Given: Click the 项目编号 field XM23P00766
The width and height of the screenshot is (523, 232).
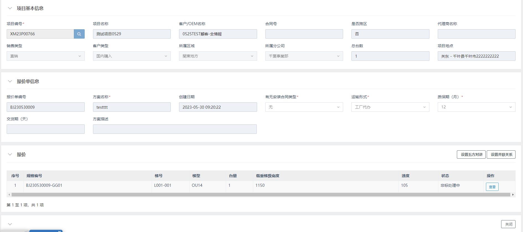Looking at the screenshot, I should pos(40,34).
